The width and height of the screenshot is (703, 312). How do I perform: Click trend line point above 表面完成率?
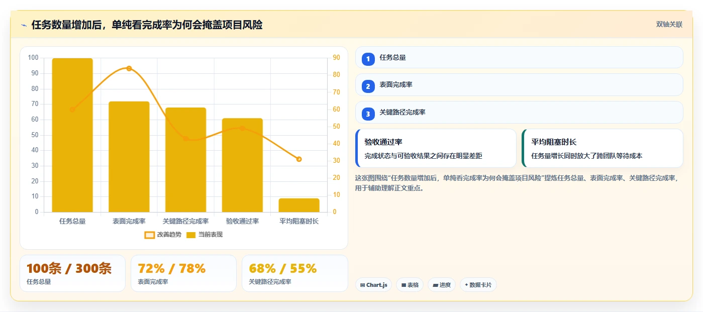[x=129, y=68]
